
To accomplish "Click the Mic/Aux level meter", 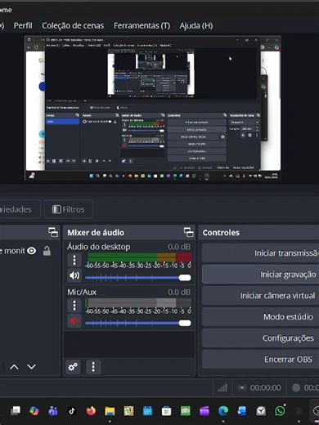I will click(138, 302).
